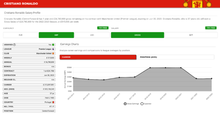This screenshot has height=114, width=220.
Task: Click Try Free button beside Currency
Action: pyautogui.click(x=103, y=28)
